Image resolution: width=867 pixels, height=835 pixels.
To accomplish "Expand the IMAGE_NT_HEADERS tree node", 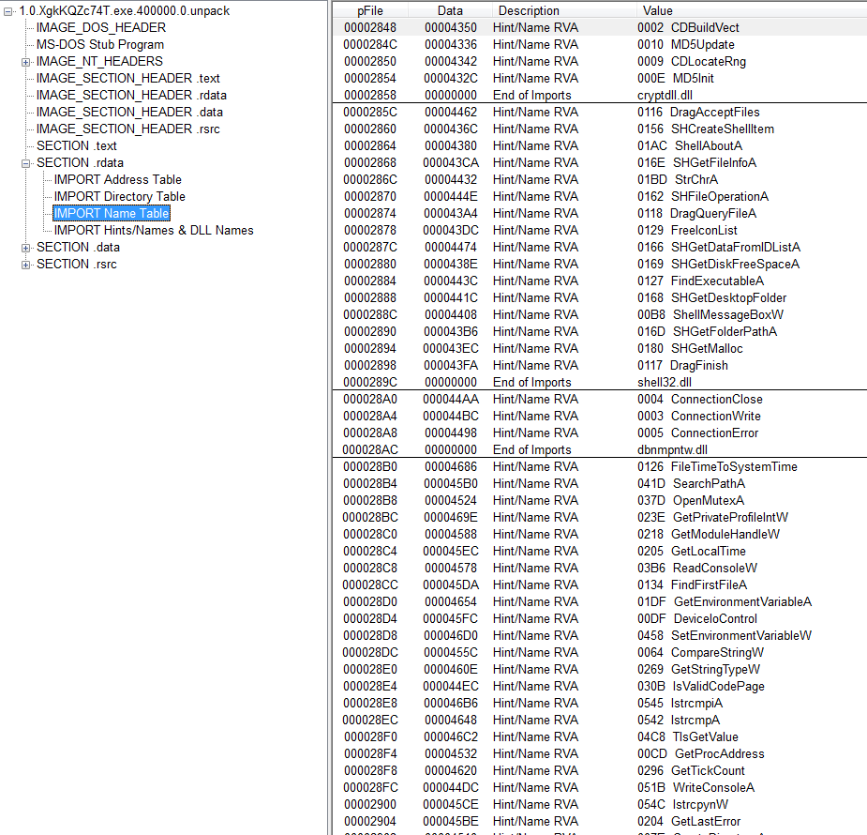I will pyautogui.click(x=23, y=61).
